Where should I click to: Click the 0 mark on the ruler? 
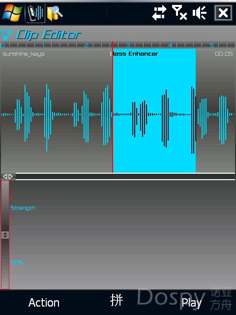[2, 45]
